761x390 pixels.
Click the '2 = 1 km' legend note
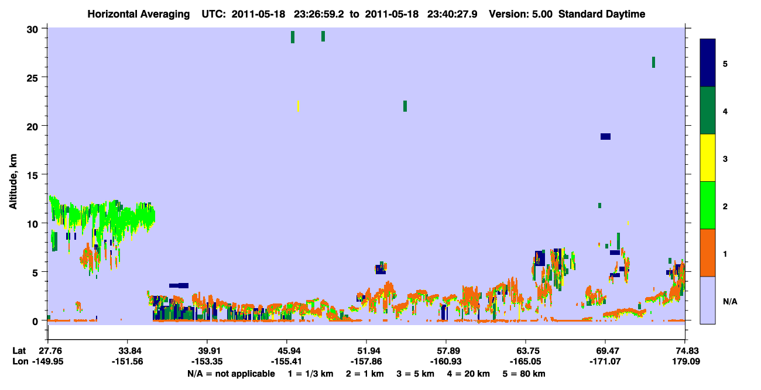click(x=364, y=374)
